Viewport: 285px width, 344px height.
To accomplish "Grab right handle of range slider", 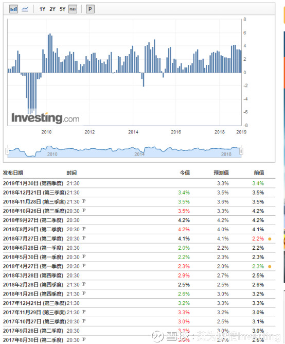I will (241, 151).
